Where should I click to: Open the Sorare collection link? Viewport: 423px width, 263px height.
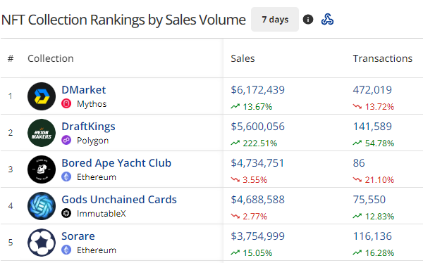(x=78, y=236)
